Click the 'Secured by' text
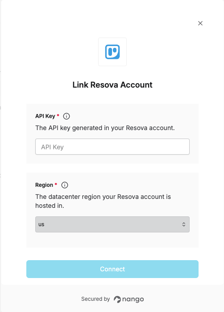The image size is (224, 312). [95, 299]
